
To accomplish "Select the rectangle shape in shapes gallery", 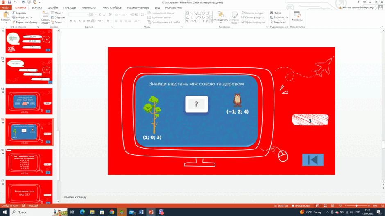I will [x=199, y=13].
